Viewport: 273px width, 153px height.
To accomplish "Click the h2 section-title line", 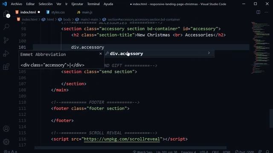I will point(148,35).
